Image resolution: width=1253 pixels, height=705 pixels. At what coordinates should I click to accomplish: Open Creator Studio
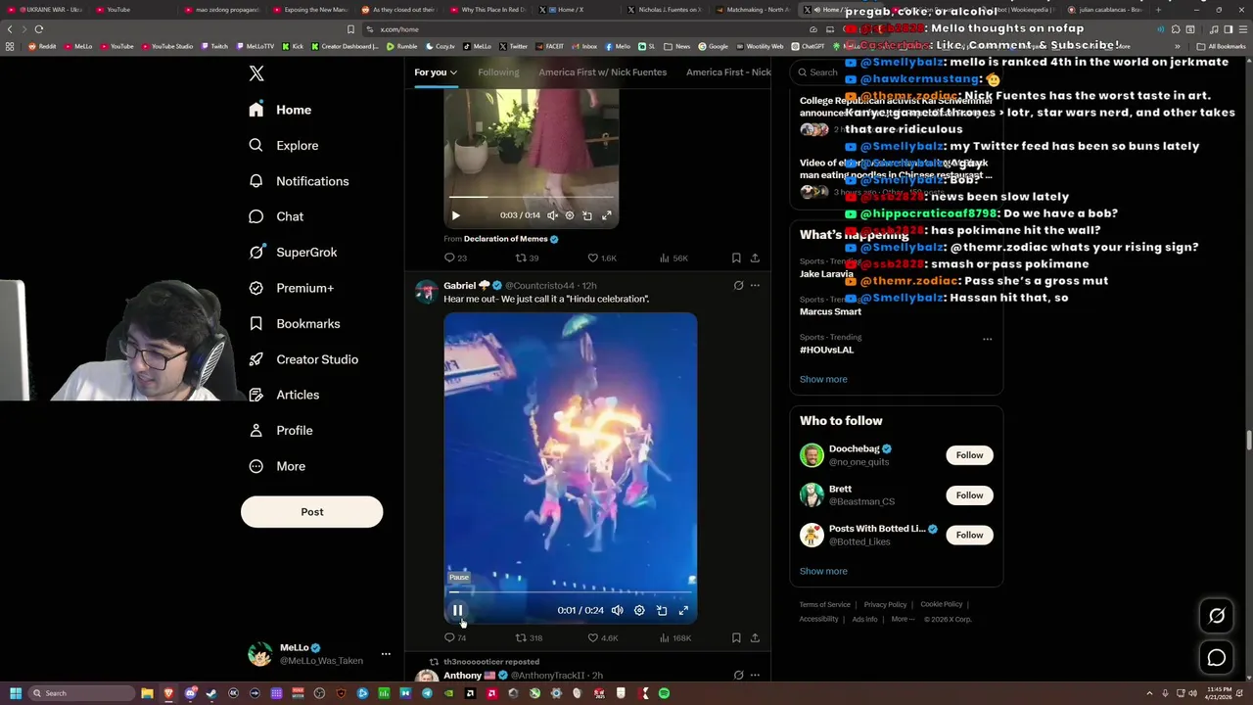tap(303, 359)
